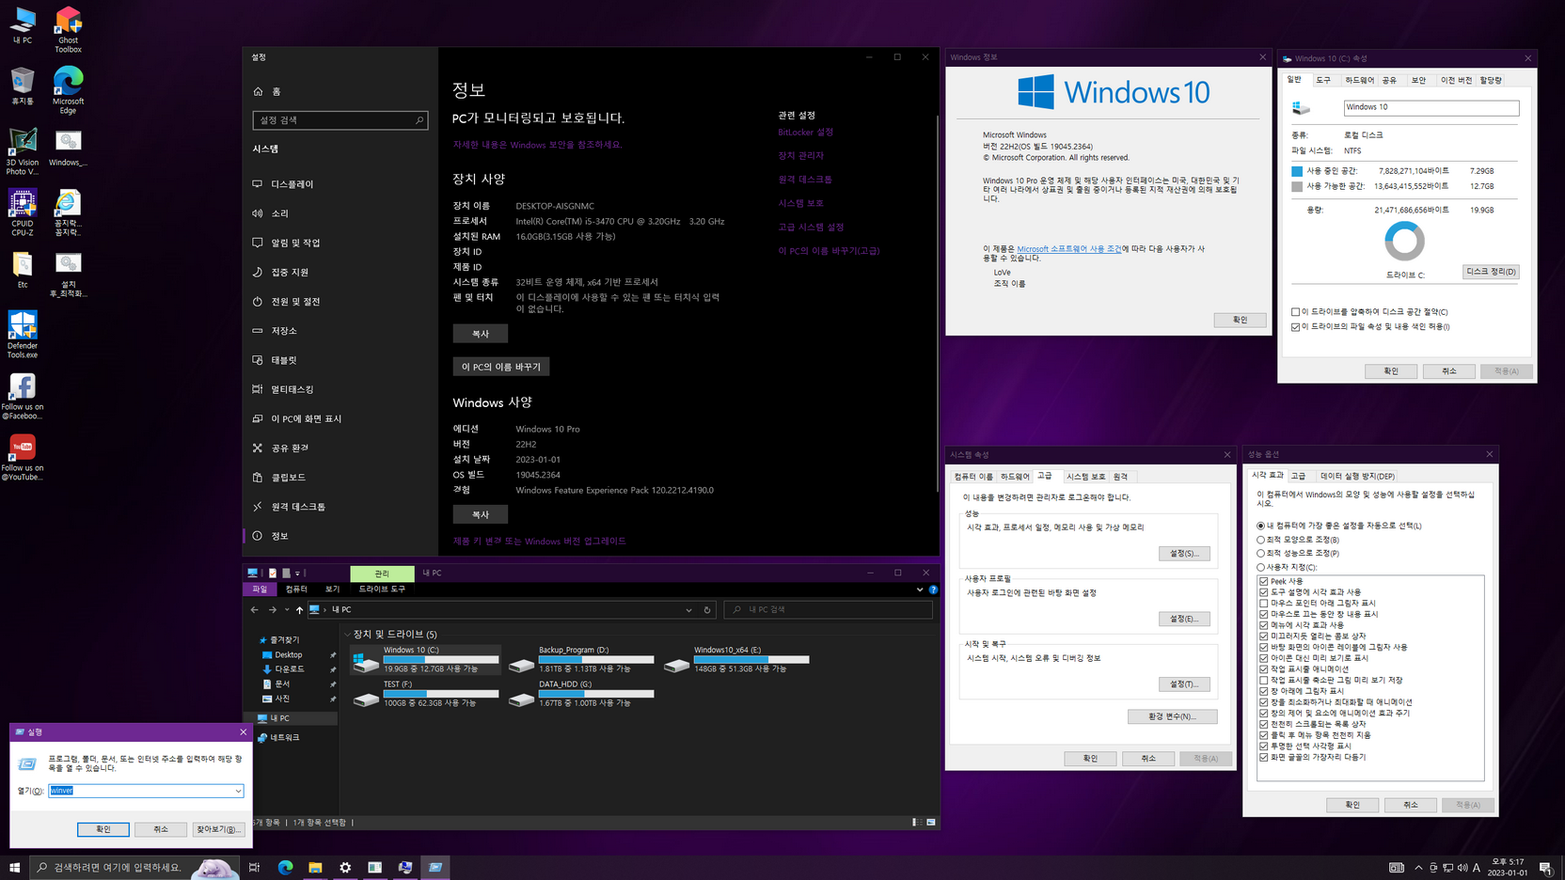Image resolution: width=1565 pixels, height=880 pixels.
Task: Click the Home (홈) icon in Settings
Action: pos(258,91)
